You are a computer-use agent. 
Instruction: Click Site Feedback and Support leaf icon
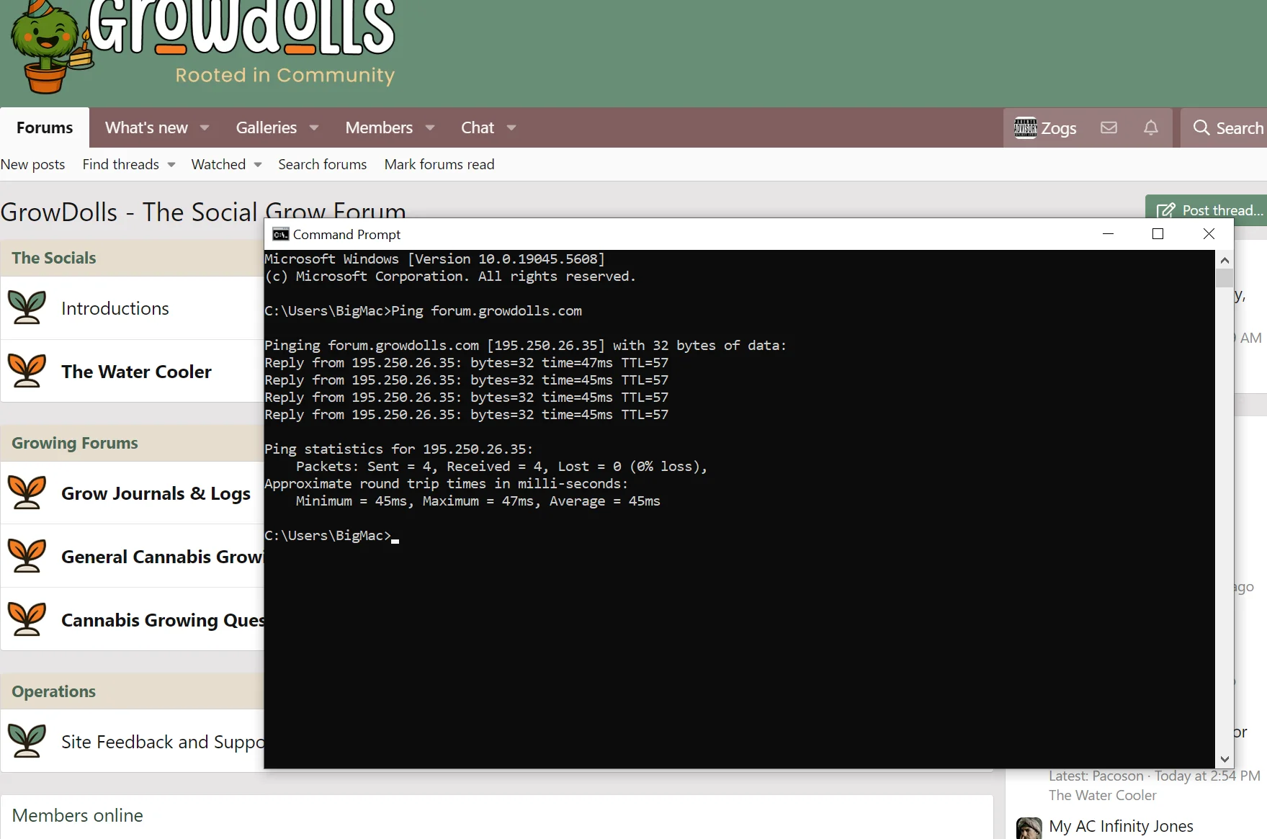pyautogui.click(x=27, y=741)
